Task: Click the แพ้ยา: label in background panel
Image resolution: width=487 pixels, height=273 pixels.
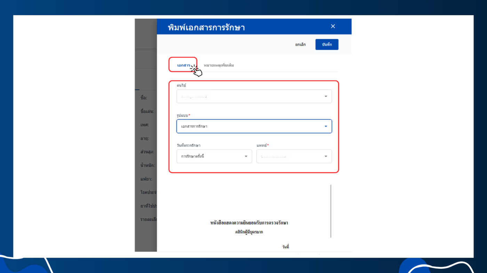Action: tap(146, 179)
